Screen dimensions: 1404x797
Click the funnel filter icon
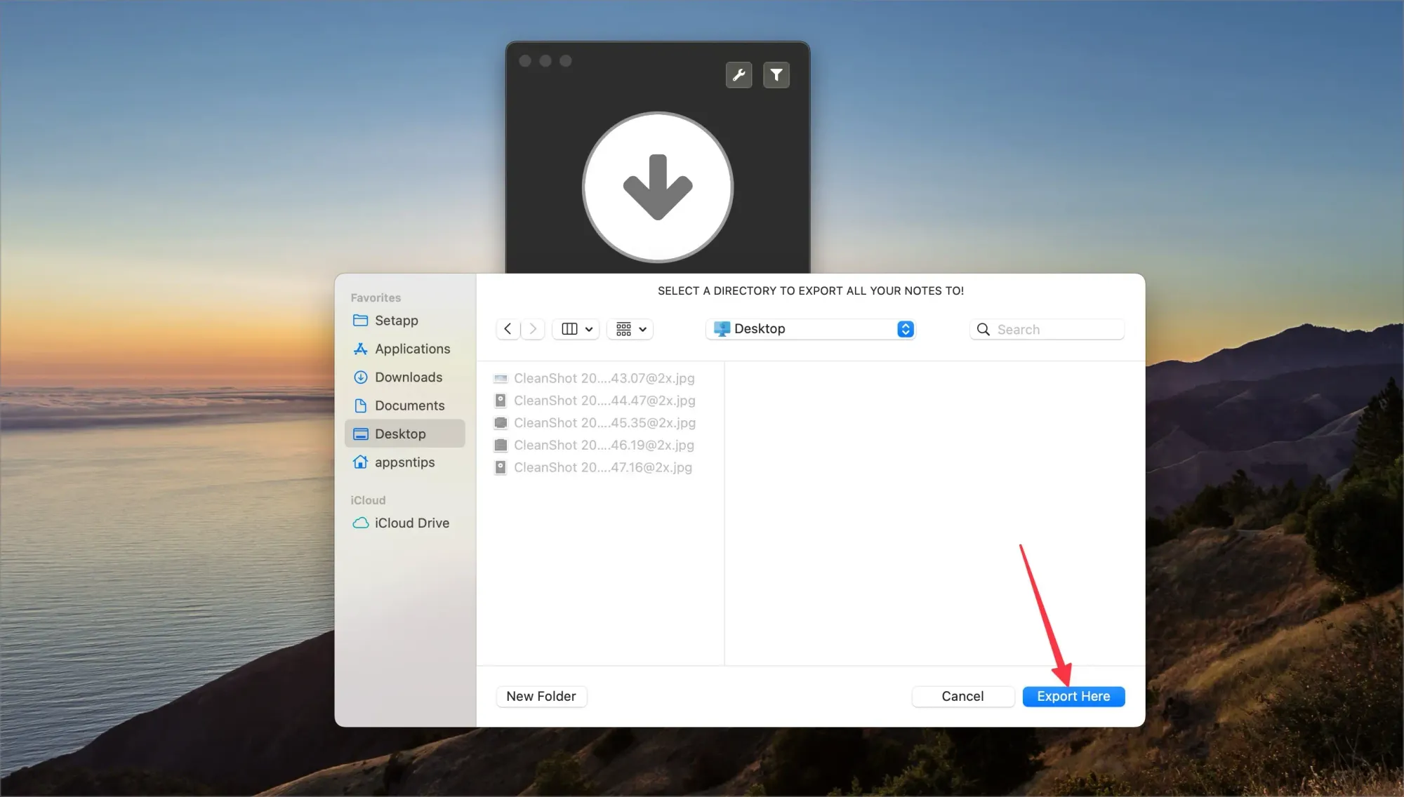[776, 75]
